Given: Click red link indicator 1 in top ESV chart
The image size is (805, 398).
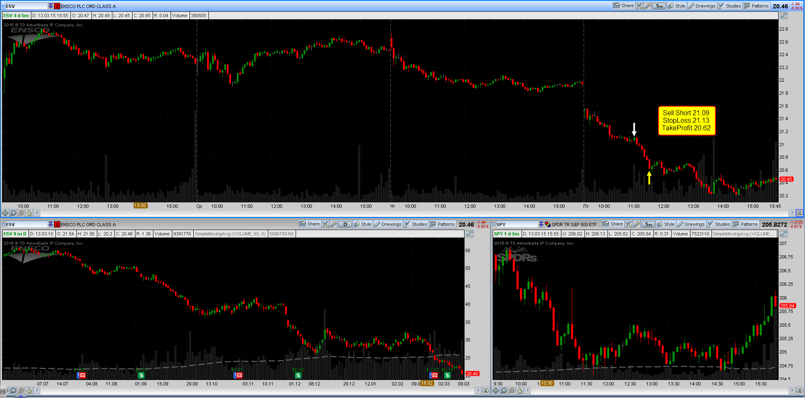Looking at the screenshot, I should pyautogui.click(x=57, y=6).
